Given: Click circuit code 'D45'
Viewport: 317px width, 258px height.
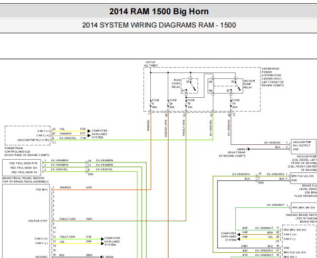Looking at the screenshot, I should pos(245,233).
